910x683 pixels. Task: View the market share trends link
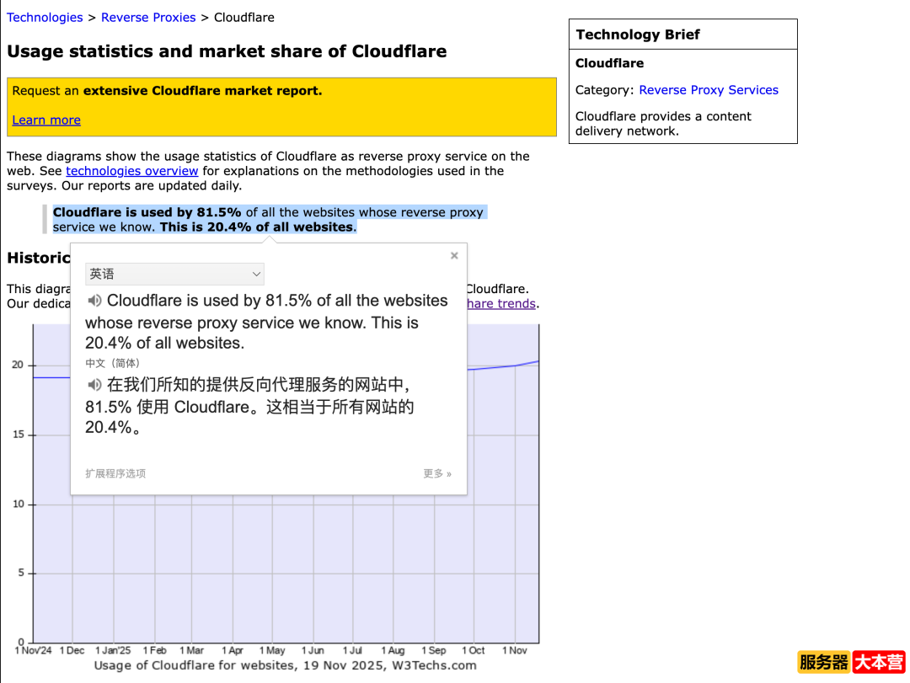coord(500,303)
